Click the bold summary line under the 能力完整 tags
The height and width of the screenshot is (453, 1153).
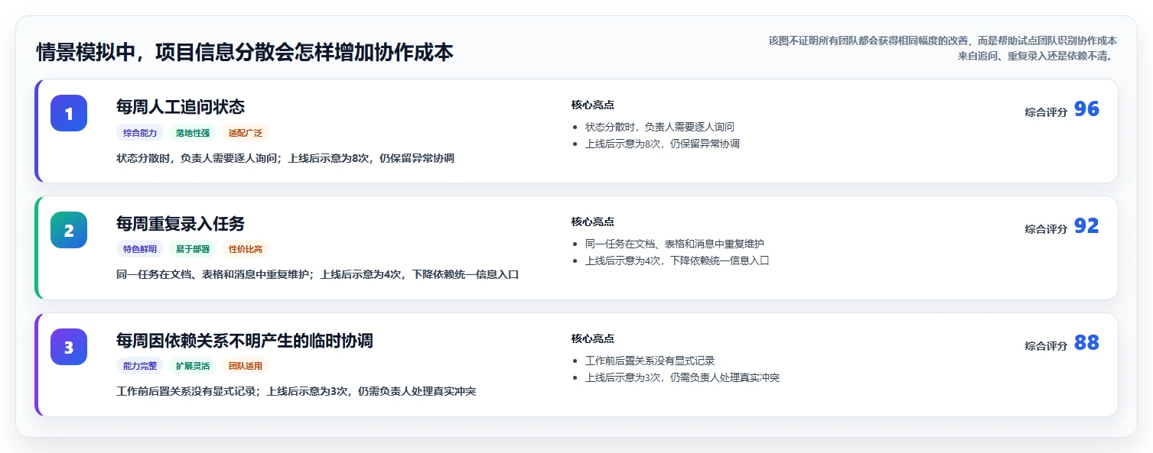point(296,391)
